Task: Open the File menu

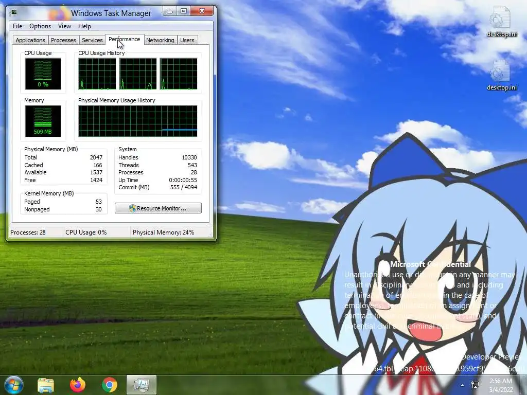Action: coord(17,26)
